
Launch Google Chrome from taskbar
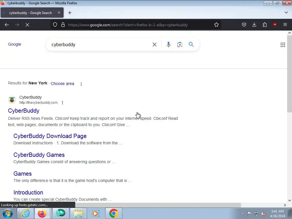113,213
